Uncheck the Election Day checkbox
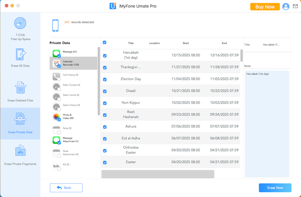 [104, 80]
